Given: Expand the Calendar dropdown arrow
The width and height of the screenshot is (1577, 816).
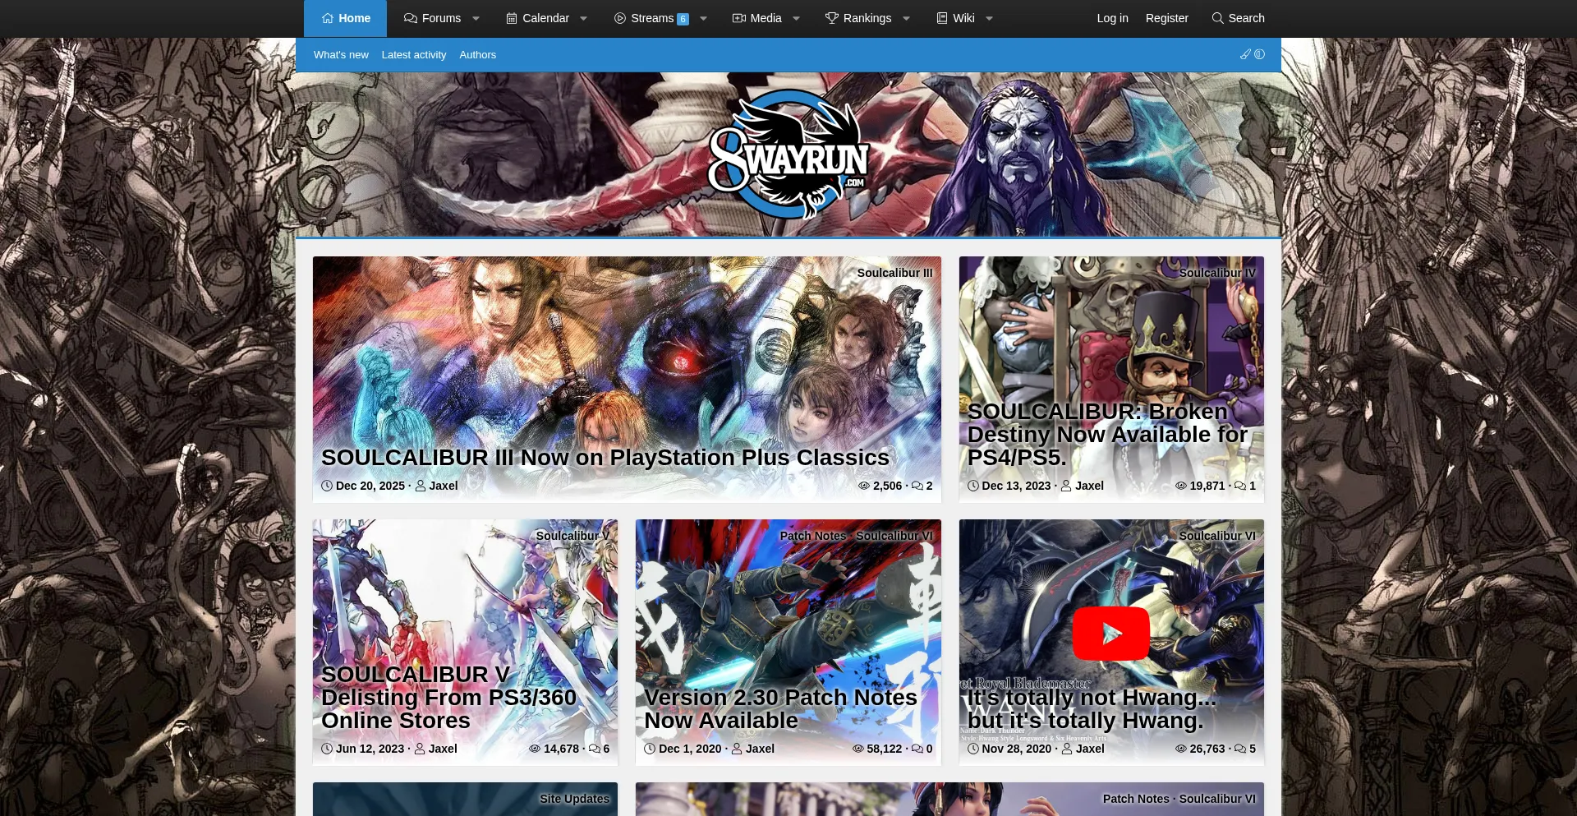Looking at the screenshot, I should 583,18.
